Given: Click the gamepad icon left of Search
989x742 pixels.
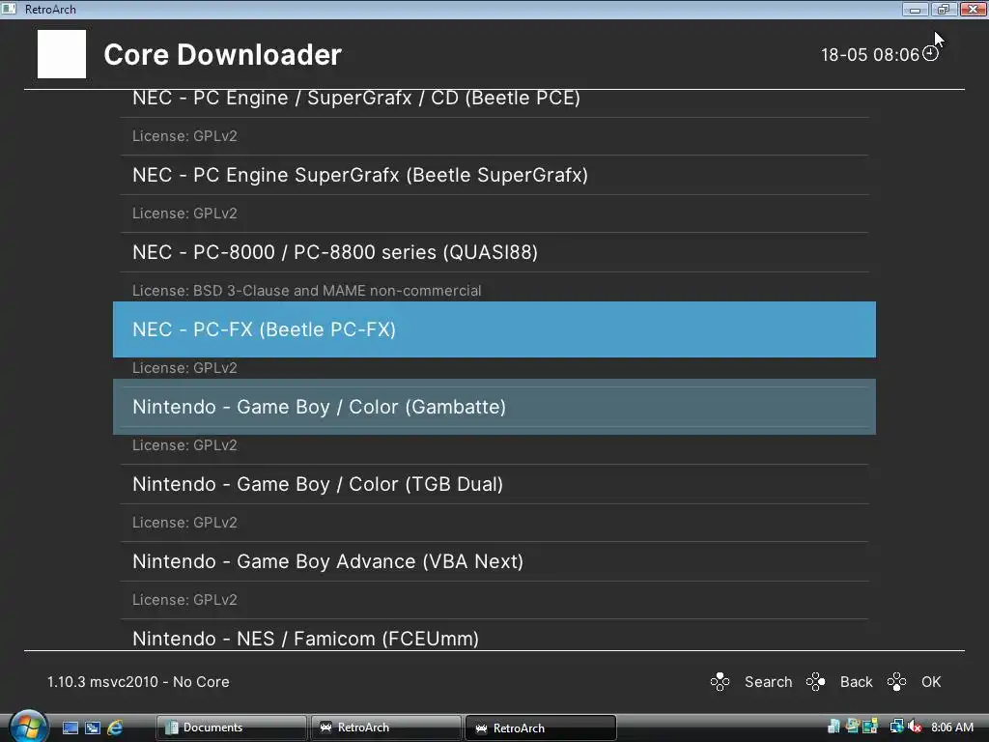Looking at the screenshot, I should (x=720, y=682).
